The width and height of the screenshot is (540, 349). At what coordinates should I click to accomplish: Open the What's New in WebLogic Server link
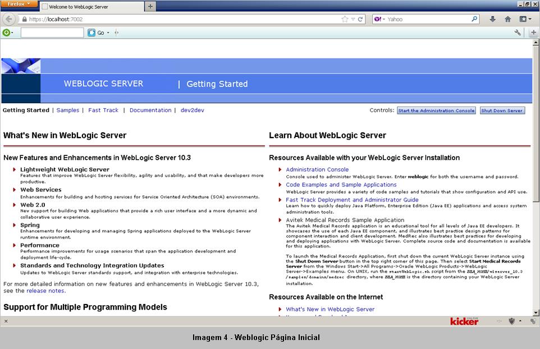point(330,309)
